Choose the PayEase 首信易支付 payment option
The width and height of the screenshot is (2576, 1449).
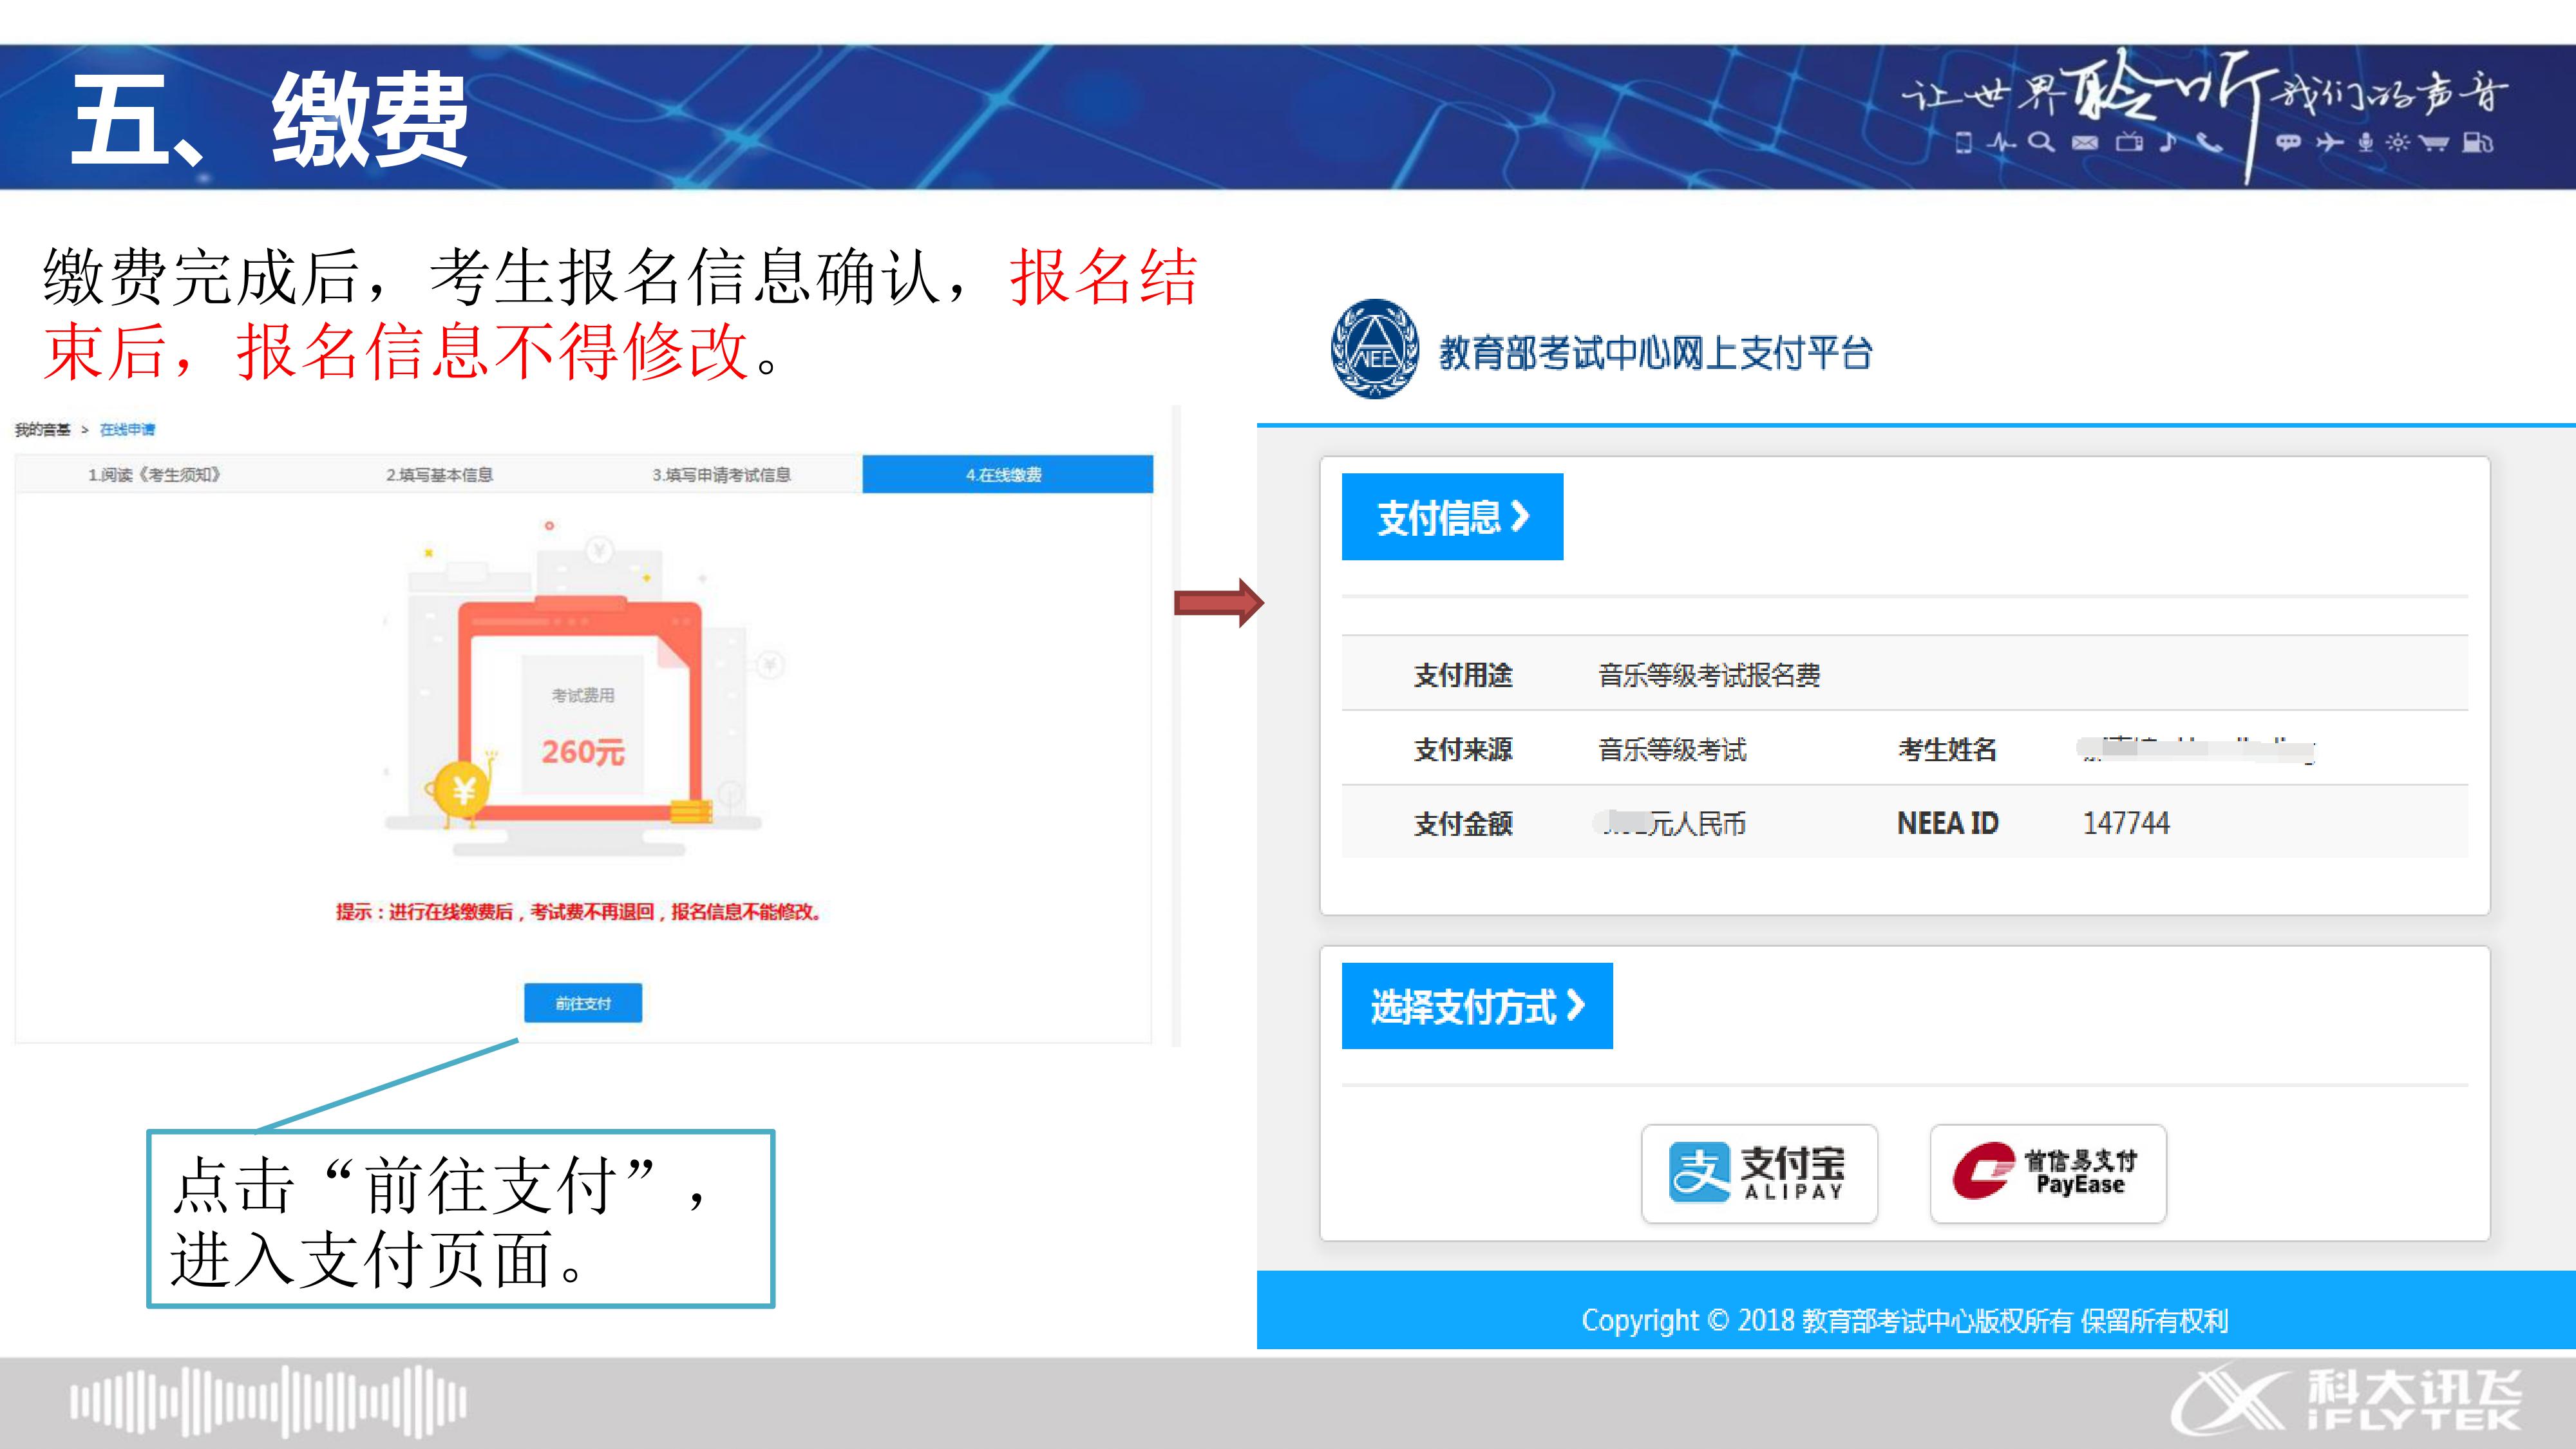[2047, 1173]
